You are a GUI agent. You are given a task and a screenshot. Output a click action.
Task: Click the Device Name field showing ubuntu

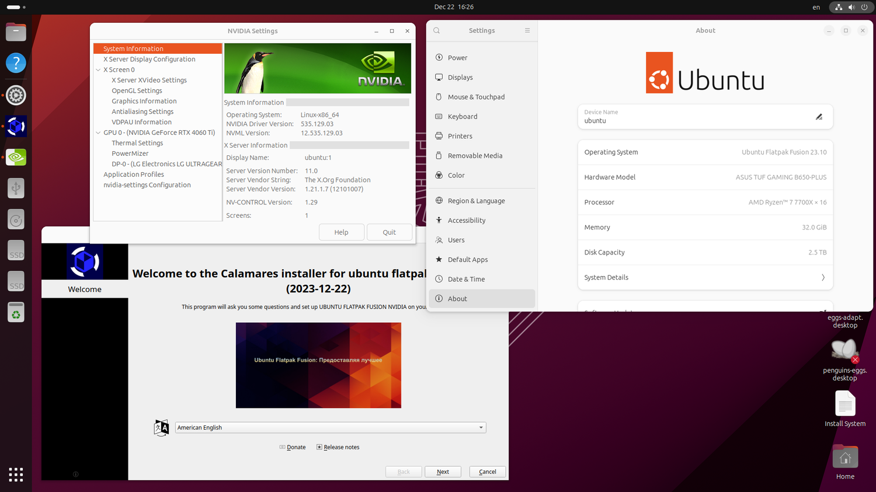(x=705, y=117)
